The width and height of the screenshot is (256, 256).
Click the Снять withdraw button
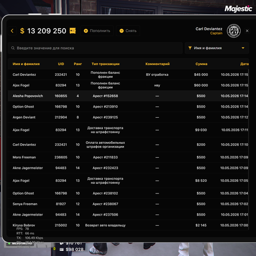tap(128, 31)
